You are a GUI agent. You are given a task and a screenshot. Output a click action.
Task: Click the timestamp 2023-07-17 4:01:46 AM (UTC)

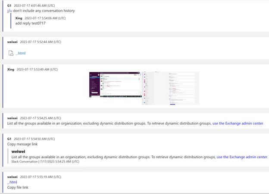click(34, 6)
